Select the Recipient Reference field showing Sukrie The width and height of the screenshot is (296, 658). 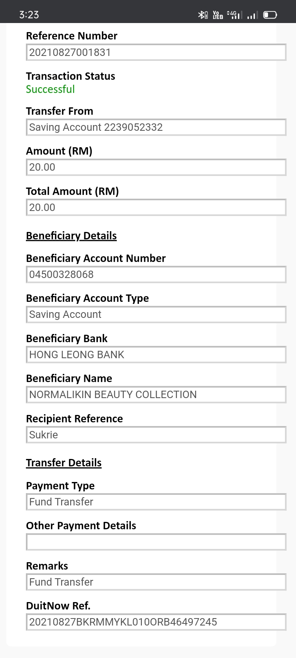156,435
